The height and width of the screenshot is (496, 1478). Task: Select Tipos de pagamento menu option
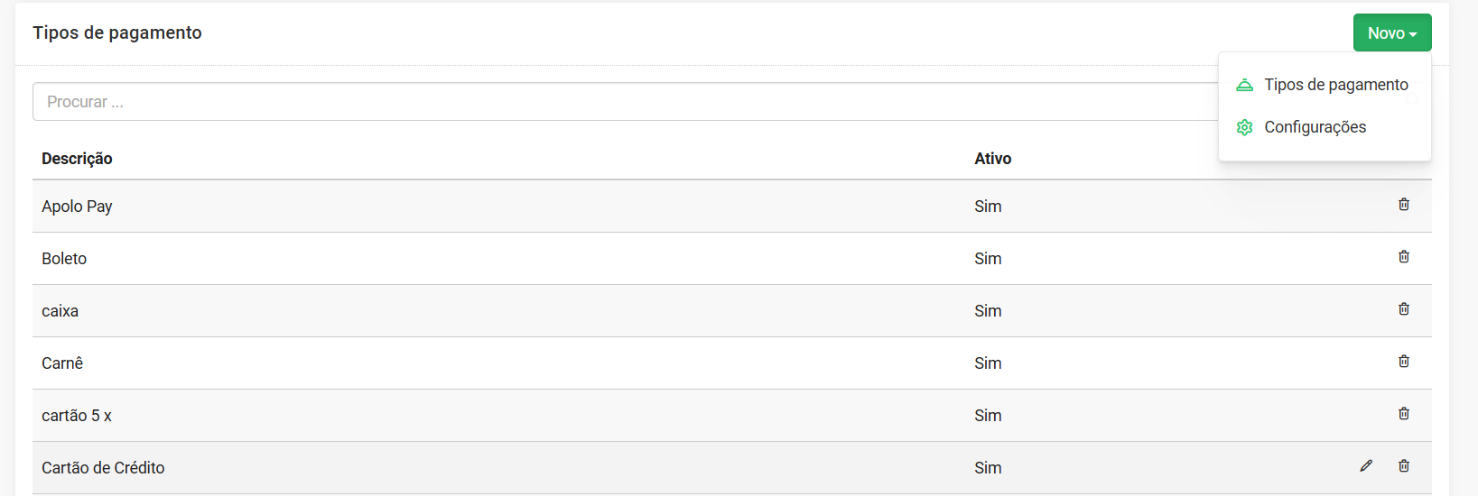(x=1336, y=85)
